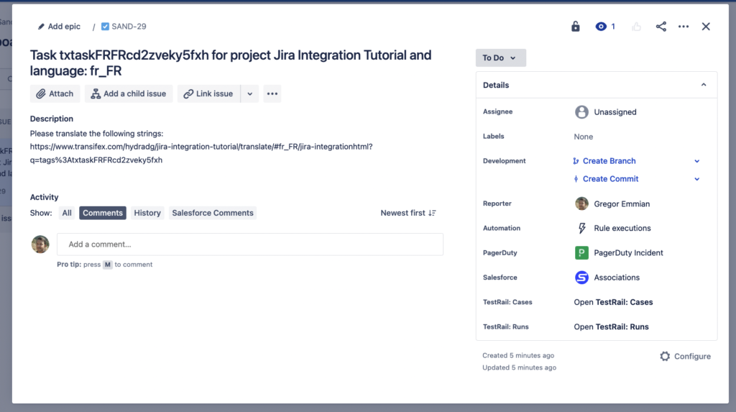Click the Configure gear button
This screenshot has width=736, height=412.
click(685, 356)
